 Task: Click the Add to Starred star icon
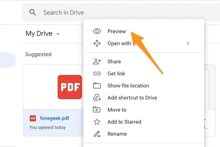[97, 122]
